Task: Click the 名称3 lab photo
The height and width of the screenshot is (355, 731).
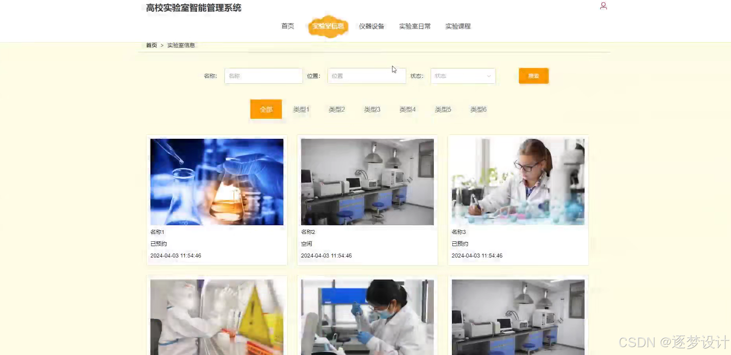Action: point(518,182)
